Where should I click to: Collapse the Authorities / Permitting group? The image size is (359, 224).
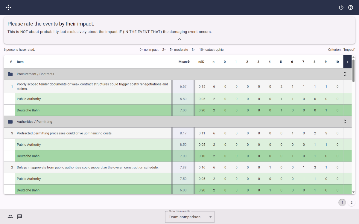[x=345, y=122]
